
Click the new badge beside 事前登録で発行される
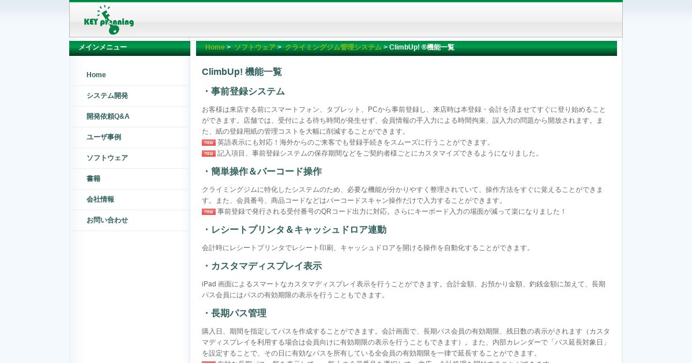pyautogui.click(x=209, y=211)
